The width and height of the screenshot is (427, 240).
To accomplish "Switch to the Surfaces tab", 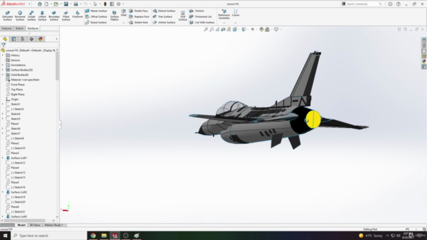I will 33,28.
